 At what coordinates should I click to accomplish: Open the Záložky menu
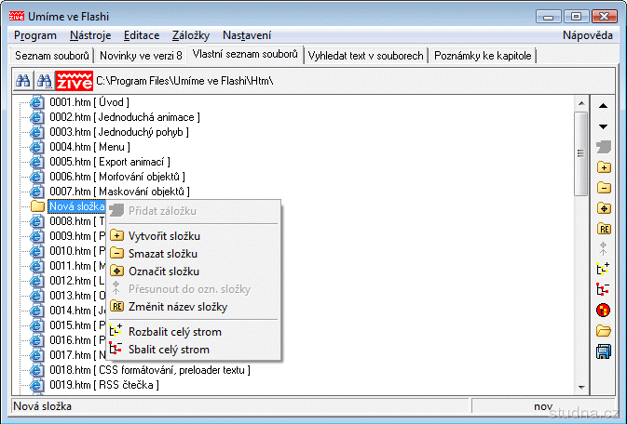point(191,35)
